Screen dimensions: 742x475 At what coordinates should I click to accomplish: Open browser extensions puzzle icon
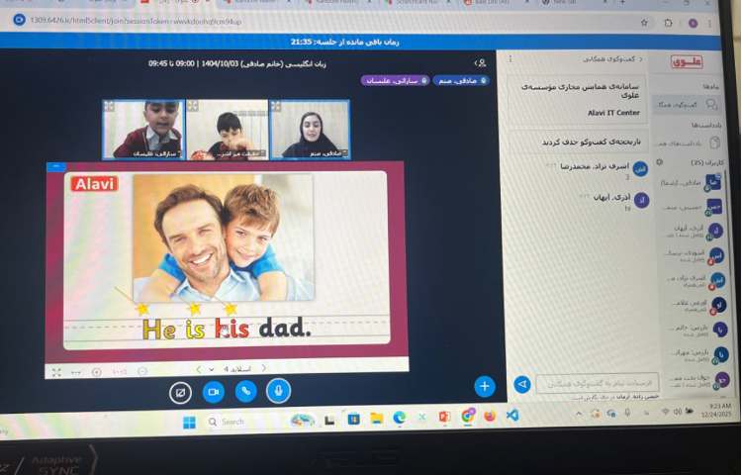click(x=668, y=23)
